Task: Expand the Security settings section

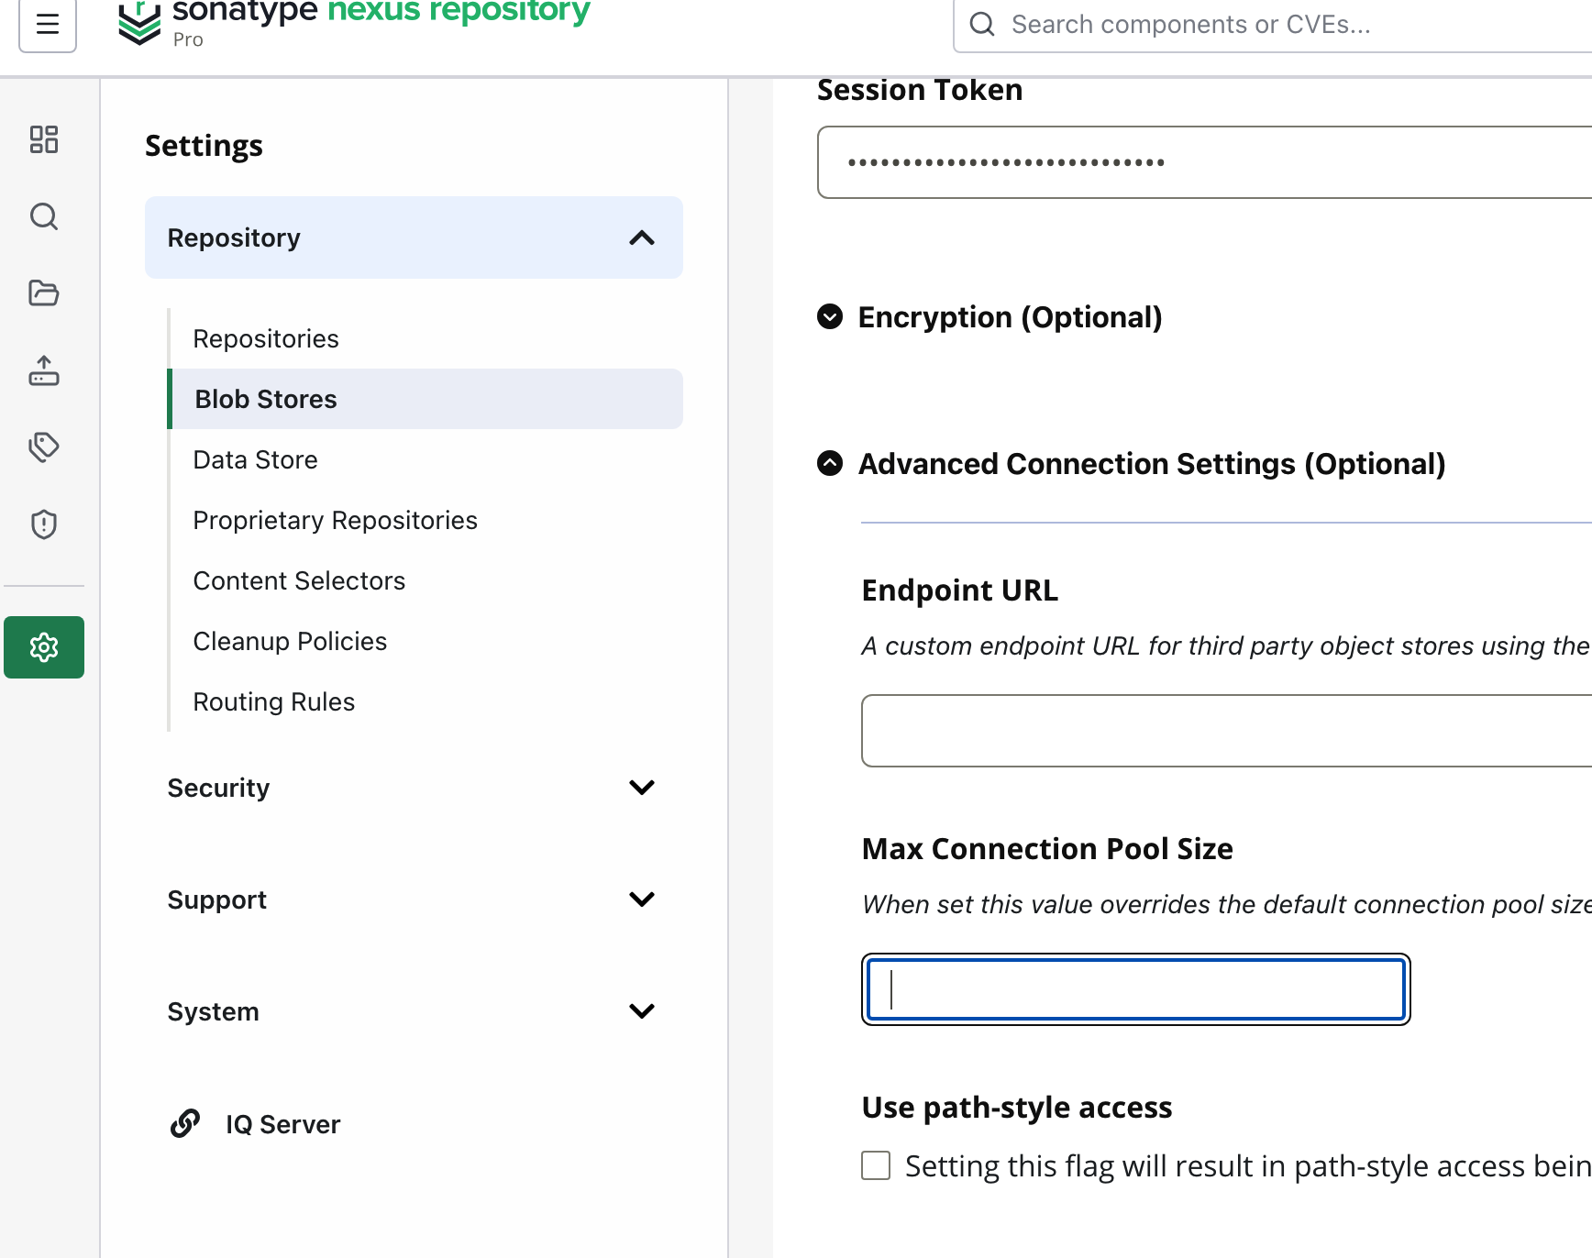Action: 414,788
